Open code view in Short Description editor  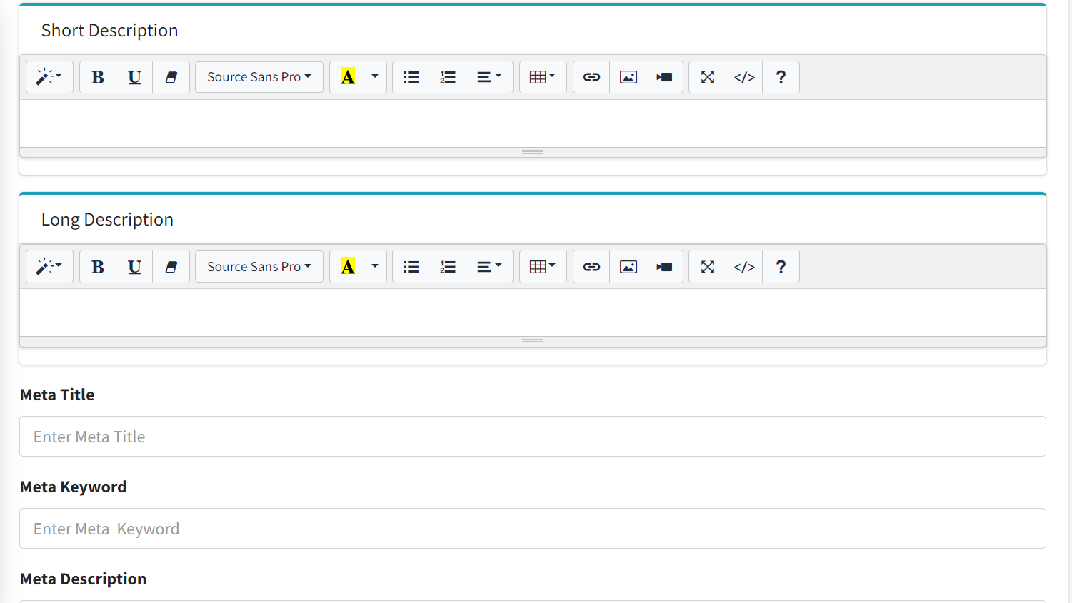[744, 77]
